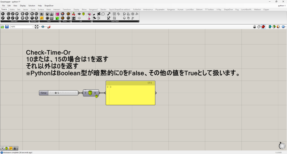287x154 pixels.
Task: Switch to the Kangaroo2 tab
Action: 93,10
